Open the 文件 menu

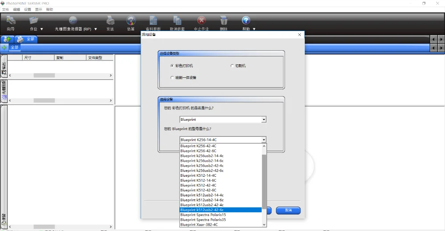(x=5, y=9)
